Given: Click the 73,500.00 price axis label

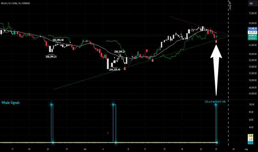Looking at the screenshot, I should (253, 13).
